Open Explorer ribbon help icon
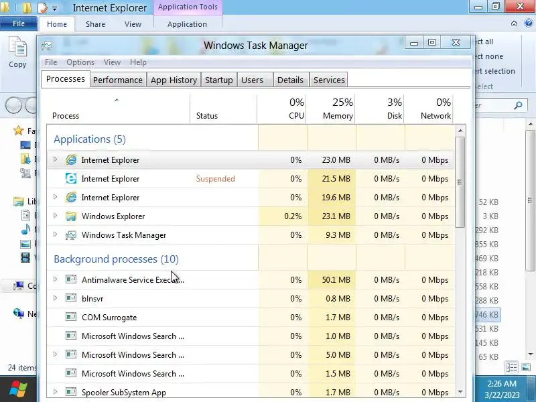The image size is (536, 402). (529, 23)
